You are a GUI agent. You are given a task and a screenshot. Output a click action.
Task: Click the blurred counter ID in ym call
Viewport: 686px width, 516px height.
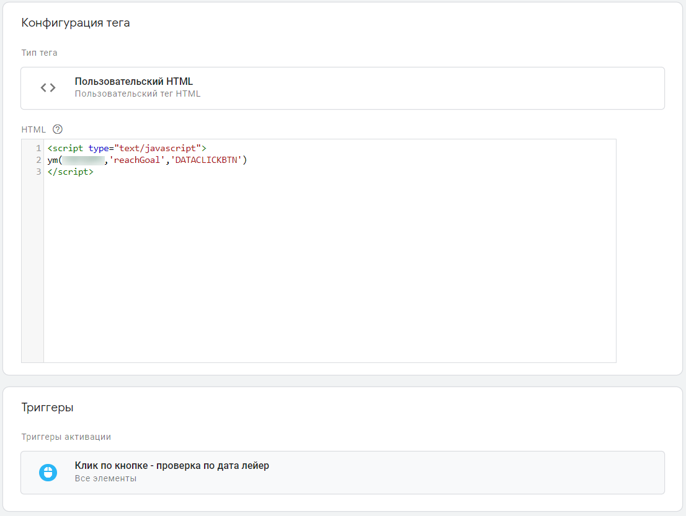pyautogui.click(x=84, y=160)
